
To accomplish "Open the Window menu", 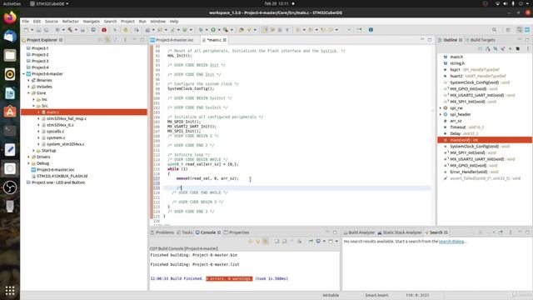I will pyautogui.click(x=157, y=21).
